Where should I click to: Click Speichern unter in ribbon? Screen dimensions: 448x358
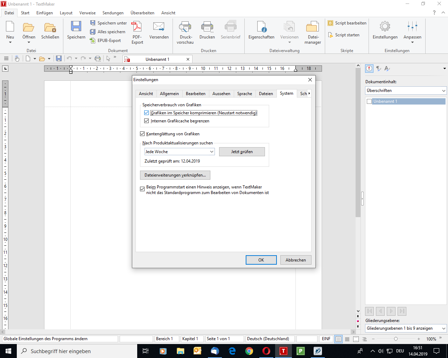pos(108,23)
